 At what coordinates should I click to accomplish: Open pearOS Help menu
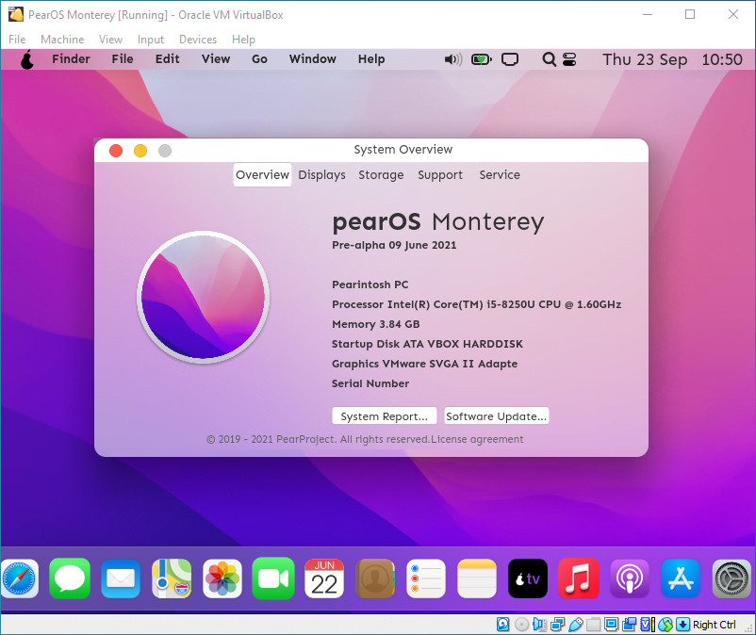[371, 59]
